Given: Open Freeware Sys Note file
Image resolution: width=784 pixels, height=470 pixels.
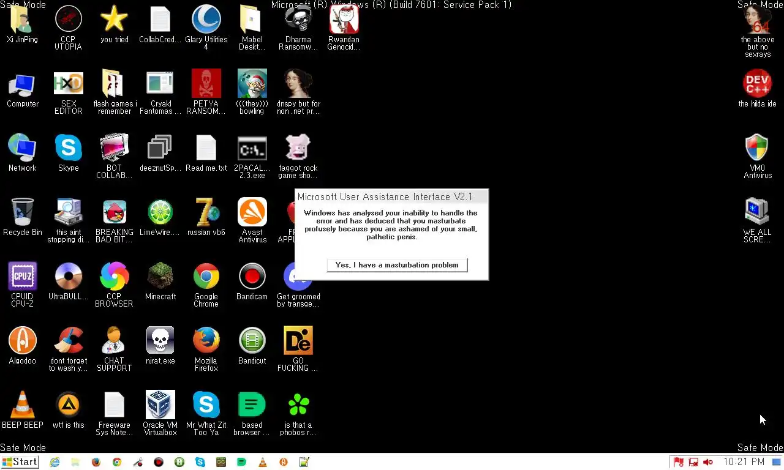Looking at the screenshot, I should click(x=115, y=412).
